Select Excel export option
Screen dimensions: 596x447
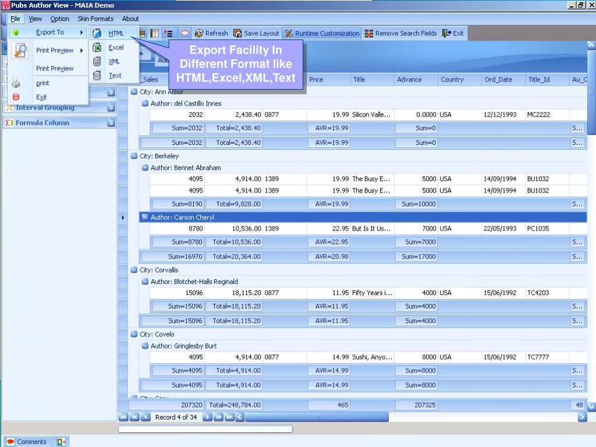coord(115,48)
